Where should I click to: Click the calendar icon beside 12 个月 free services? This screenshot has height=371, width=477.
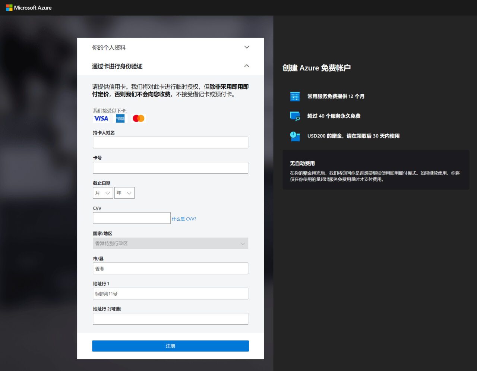pyautogui.click(x=295, y=96)
